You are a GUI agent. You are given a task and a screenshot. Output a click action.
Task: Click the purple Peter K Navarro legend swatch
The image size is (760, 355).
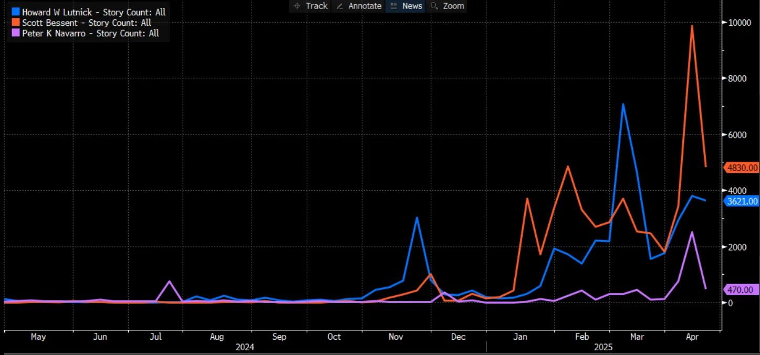click(x=15, y=33)
